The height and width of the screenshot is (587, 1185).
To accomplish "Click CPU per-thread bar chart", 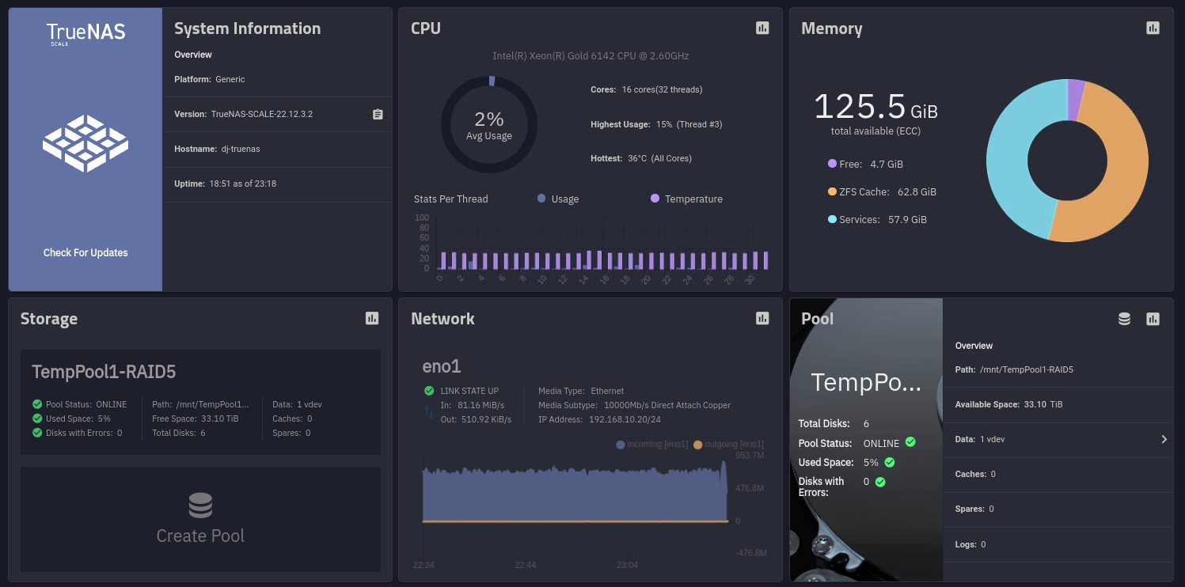I will tap(602, 245).
